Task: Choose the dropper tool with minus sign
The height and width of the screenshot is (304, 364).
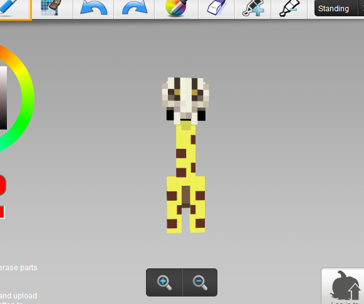Action: click(x=289, y=8)
